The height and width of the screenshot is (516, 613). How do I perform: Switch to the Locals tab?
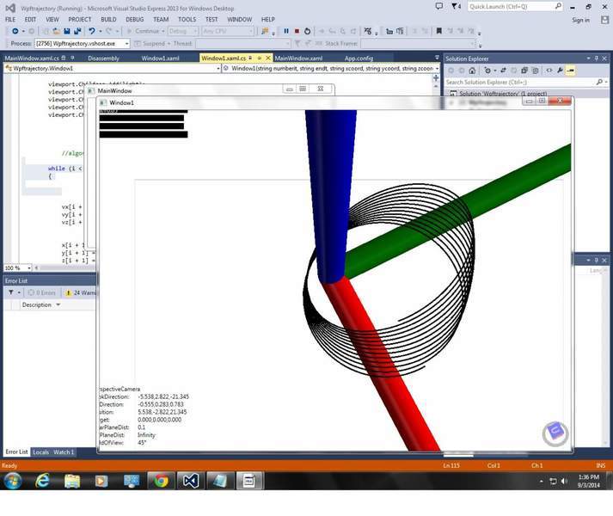pos(40,451)
